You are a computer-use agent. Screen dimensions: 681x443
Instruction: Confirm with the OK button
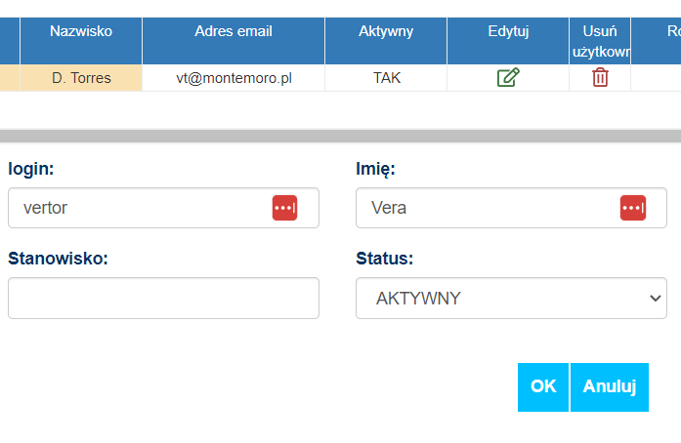pyautogui.click(x=543, y=387)
